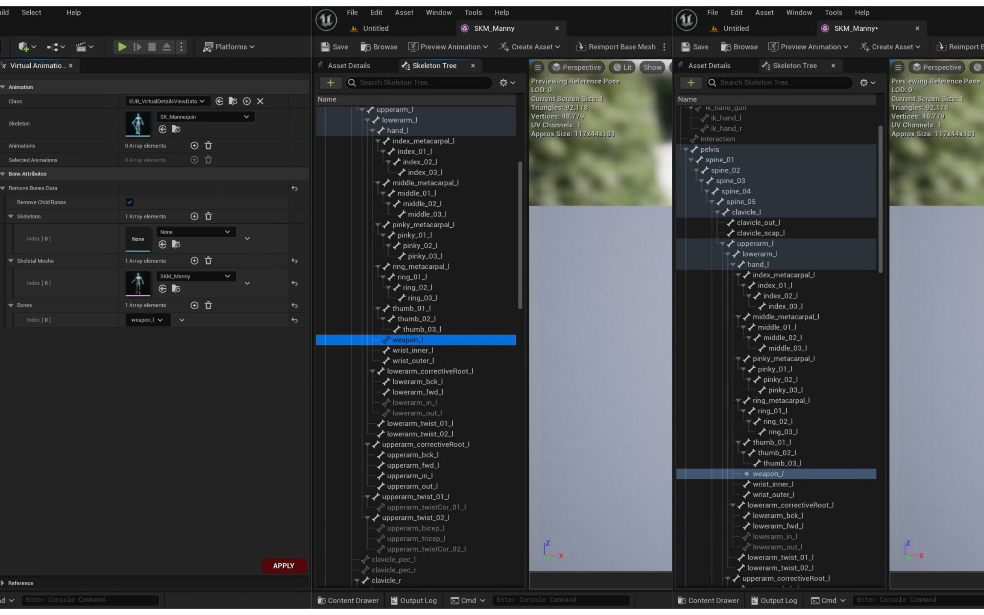This screenshot has width=984, height=615.
Task: Click the viewport hamburger menu icon
Action: click(x=537, y=67)
